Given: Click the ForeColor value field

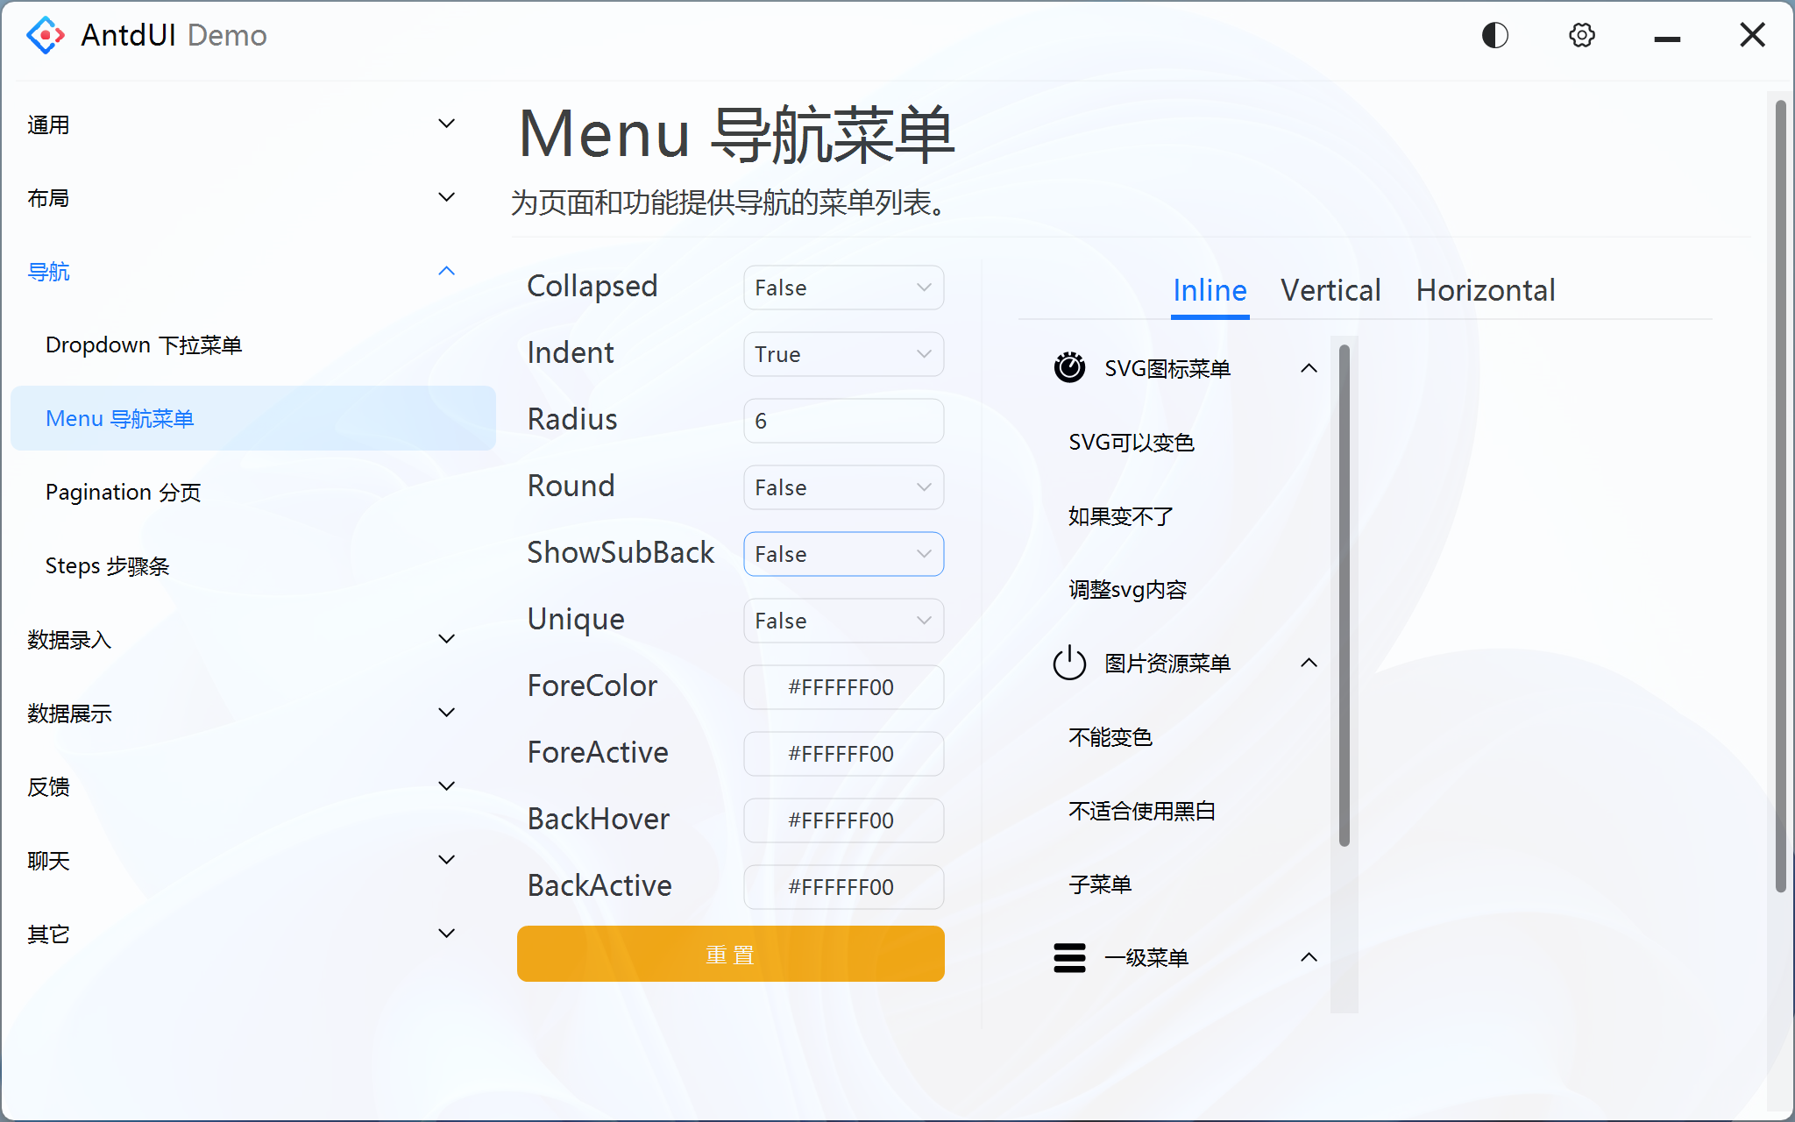Looking at the screenshot, I should [842, 687].
